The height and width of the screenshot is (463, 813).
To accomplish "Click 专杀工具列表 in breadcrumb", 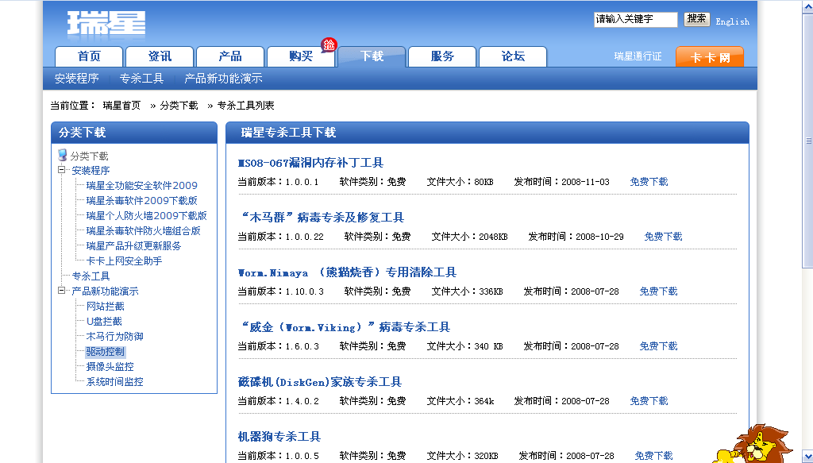I will 246,106.
